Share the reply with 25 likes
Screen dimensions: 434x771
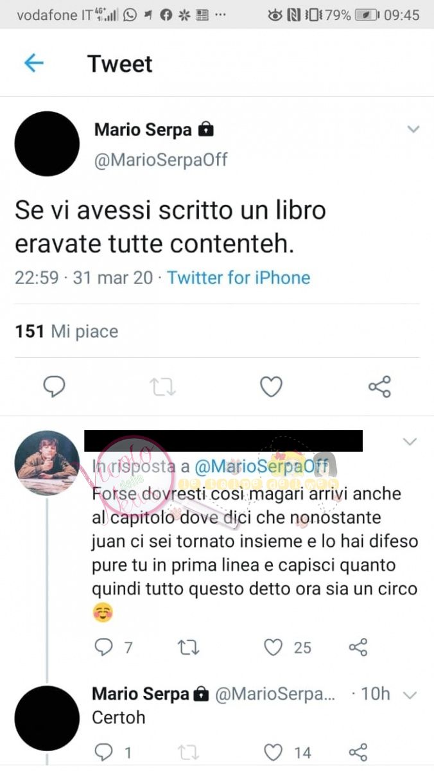point(358,648)
